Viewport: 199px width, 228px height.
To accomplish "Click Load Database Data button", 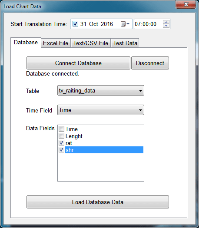I will coord(98,202).
